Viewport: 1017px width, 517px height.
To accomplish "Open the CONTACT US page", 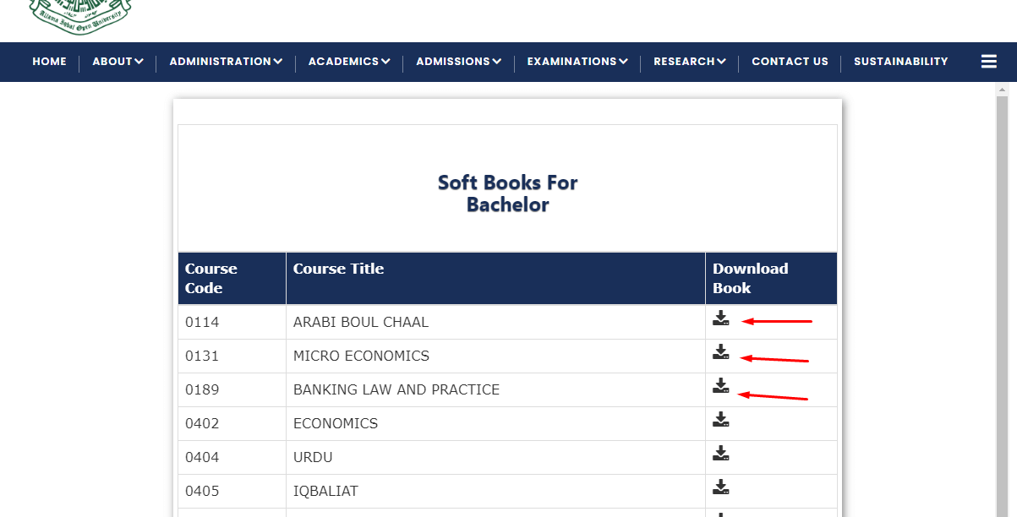I will point(790,61).
